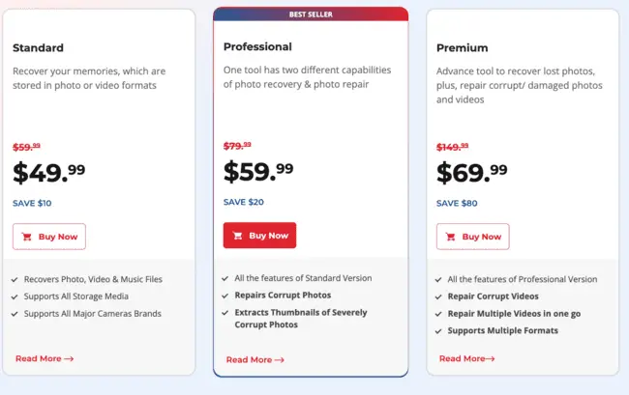
Task: Click the cart icon in Premium Buy Now
Action: pos(451,237)
